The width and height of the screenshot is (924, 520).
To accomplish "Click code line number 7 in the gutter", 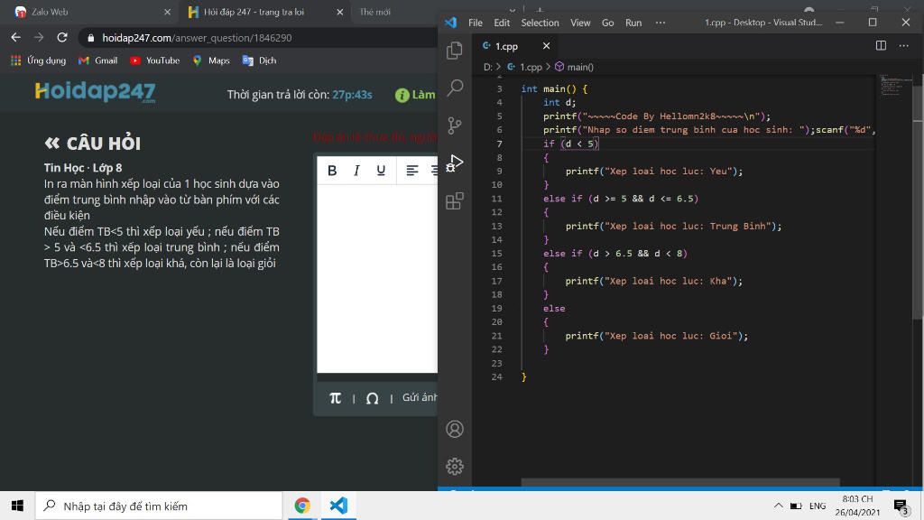I will [499, 144].
